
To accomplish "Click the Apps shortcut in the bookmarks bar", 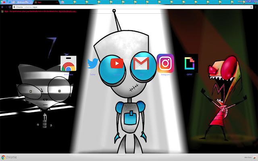I will pyautogui.click(x=5, y=11).
